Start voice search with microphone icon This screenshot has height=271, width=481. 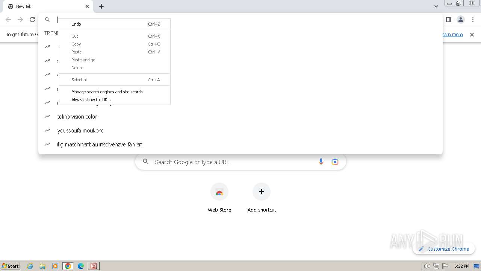pyautogui.click(x=321, y=162)
